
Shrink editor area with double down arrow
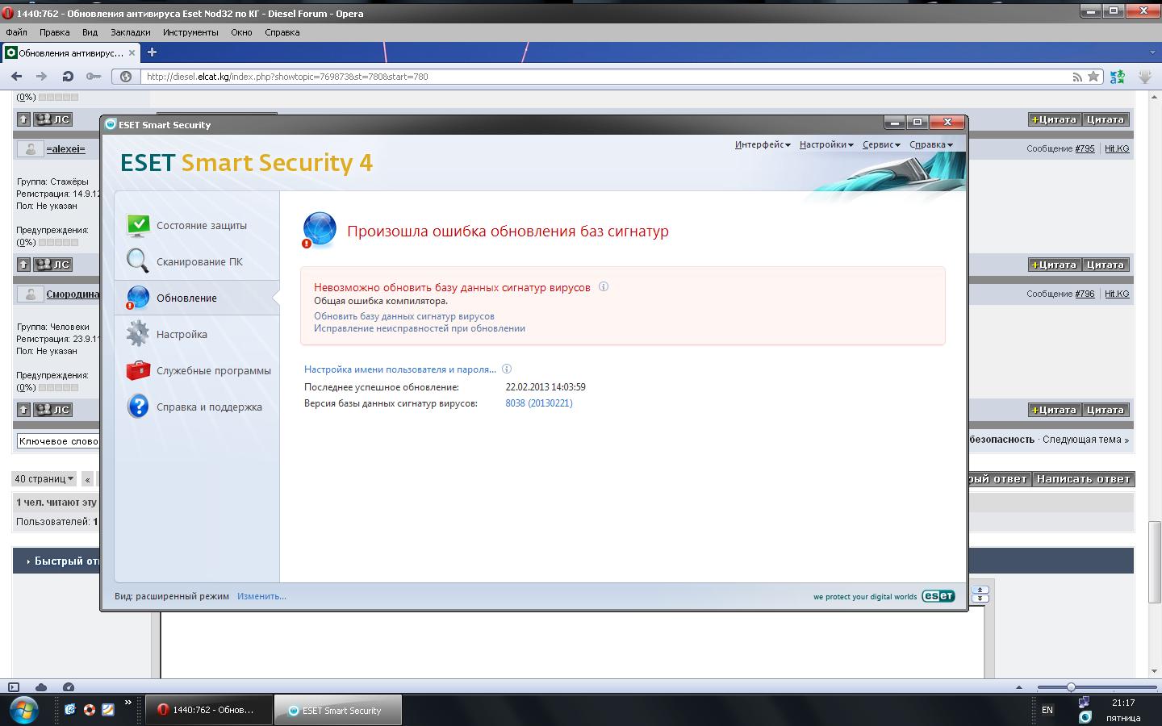tap(980, 599)
